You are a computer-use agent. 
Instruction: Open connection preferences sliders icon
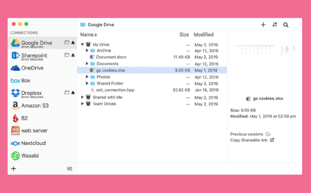tap(69, 169)
